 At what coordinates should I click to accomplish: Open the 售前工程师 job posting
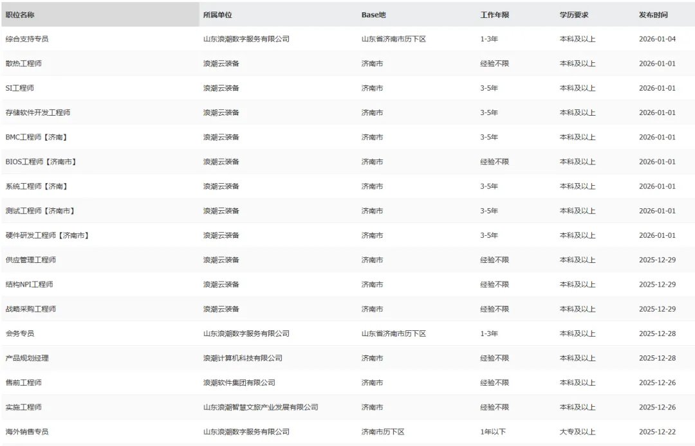tap(24, 383)
